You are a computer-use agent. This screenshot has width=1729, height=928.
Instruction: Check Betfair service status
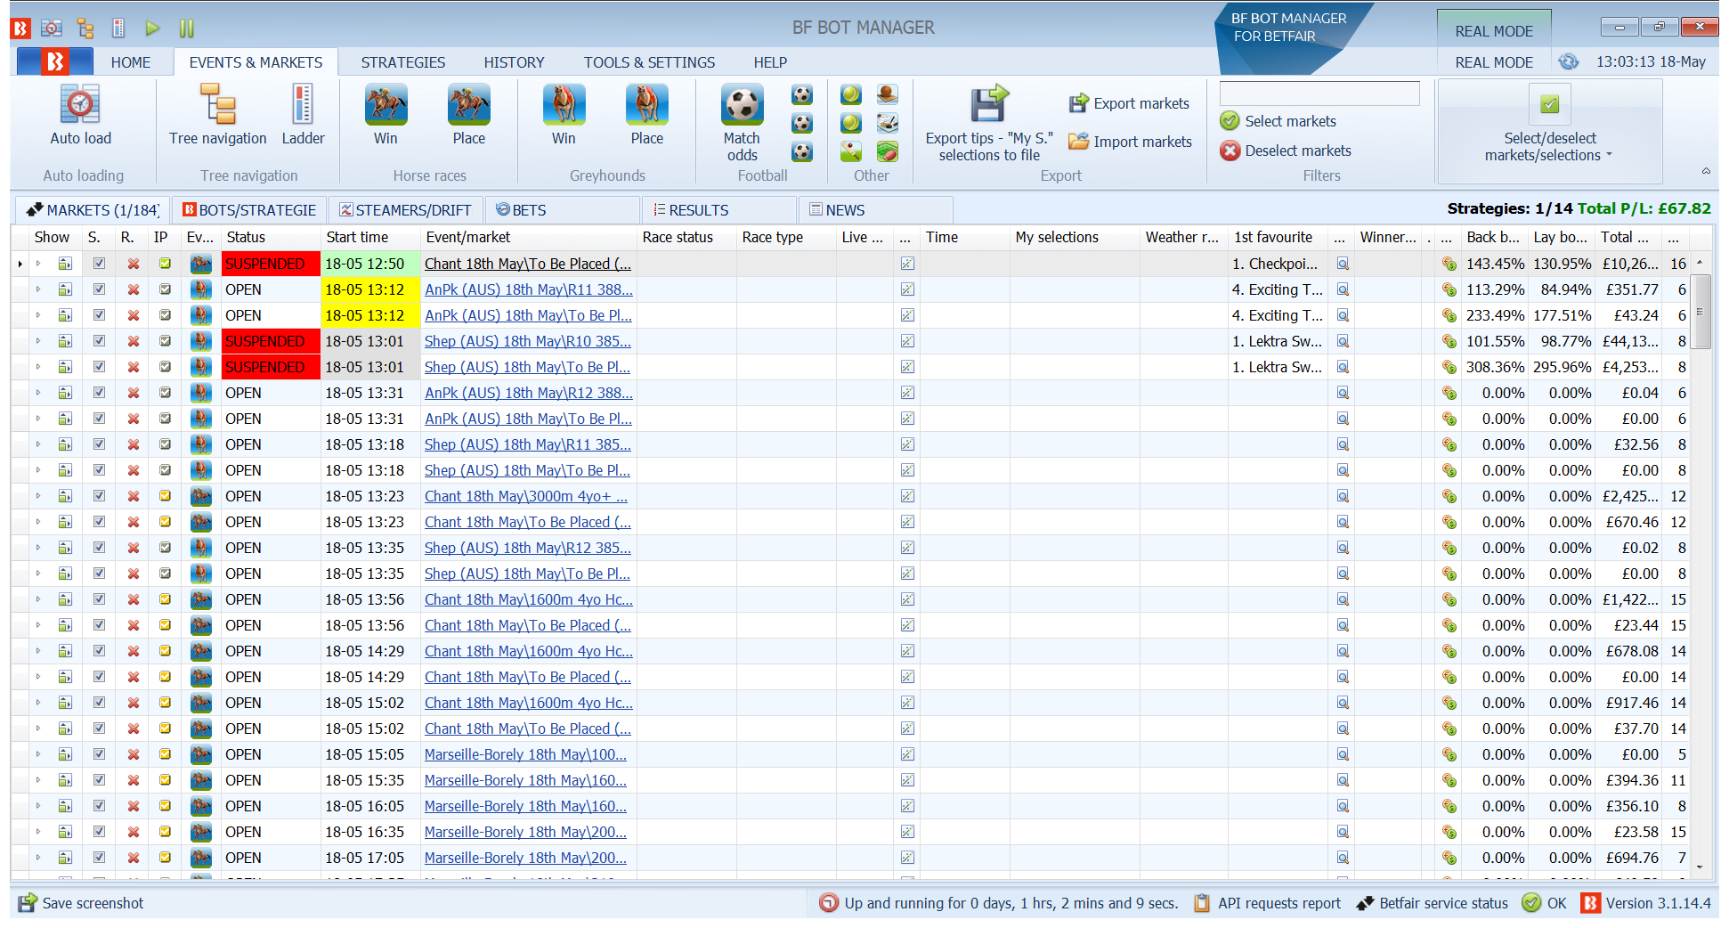click(x=1432, y=903)
